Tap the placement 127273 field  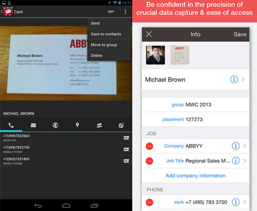(x=195, y=120)
